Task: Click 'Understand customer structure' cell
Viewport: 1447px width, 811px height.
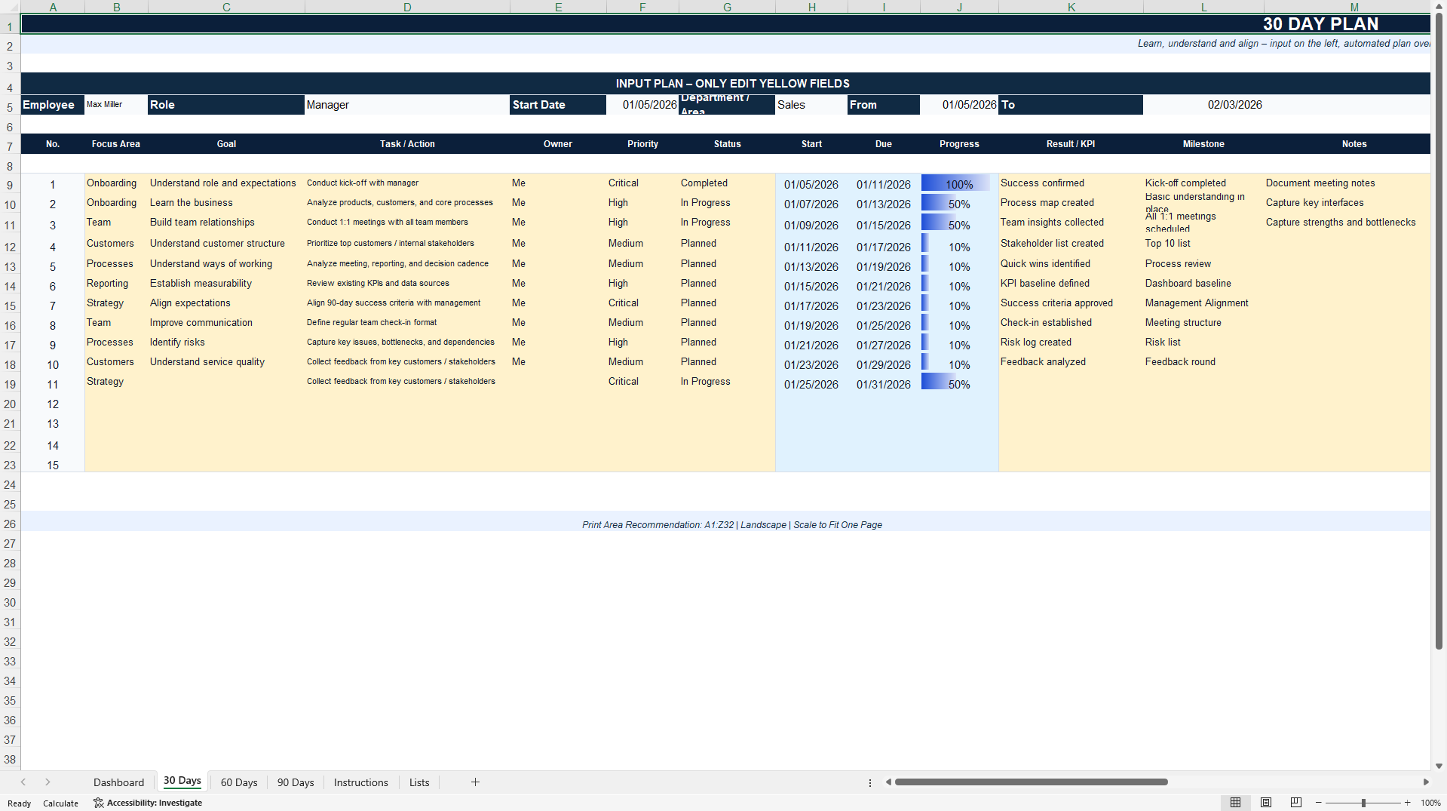Action: tap(226, 244)
